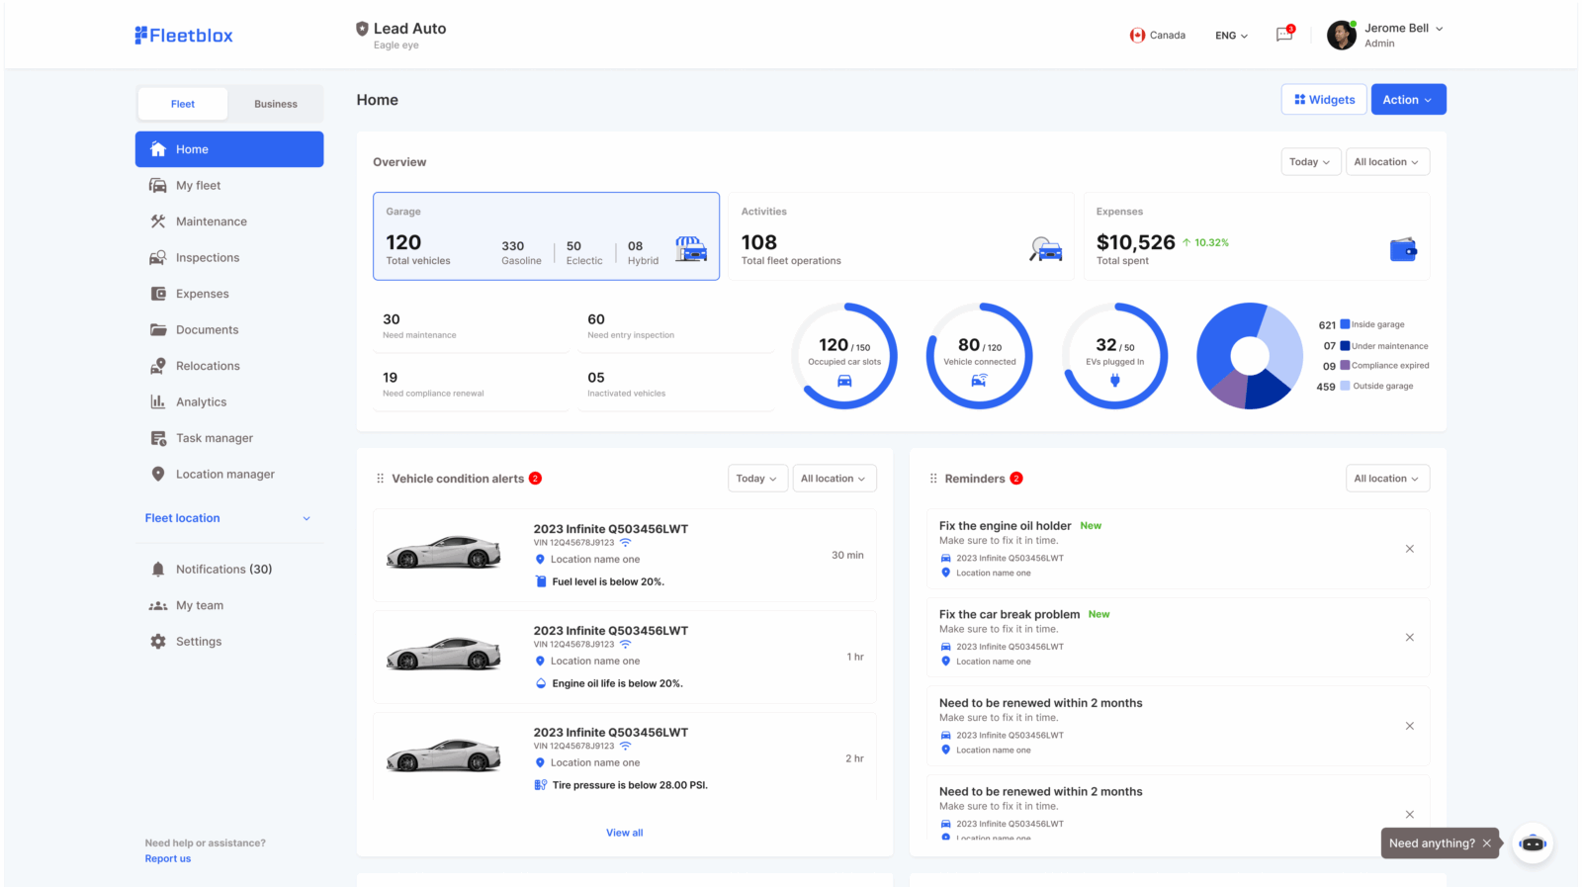This screenshot has width=1582, height=887.
Task: Click View all alerts link
Action: point(625,833)
